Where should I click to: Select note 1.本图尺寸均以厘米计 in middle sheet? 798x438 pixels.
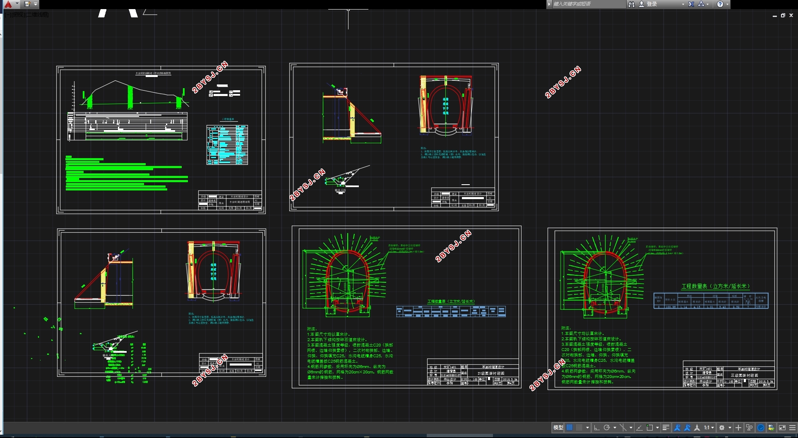(x=328, y=334)
